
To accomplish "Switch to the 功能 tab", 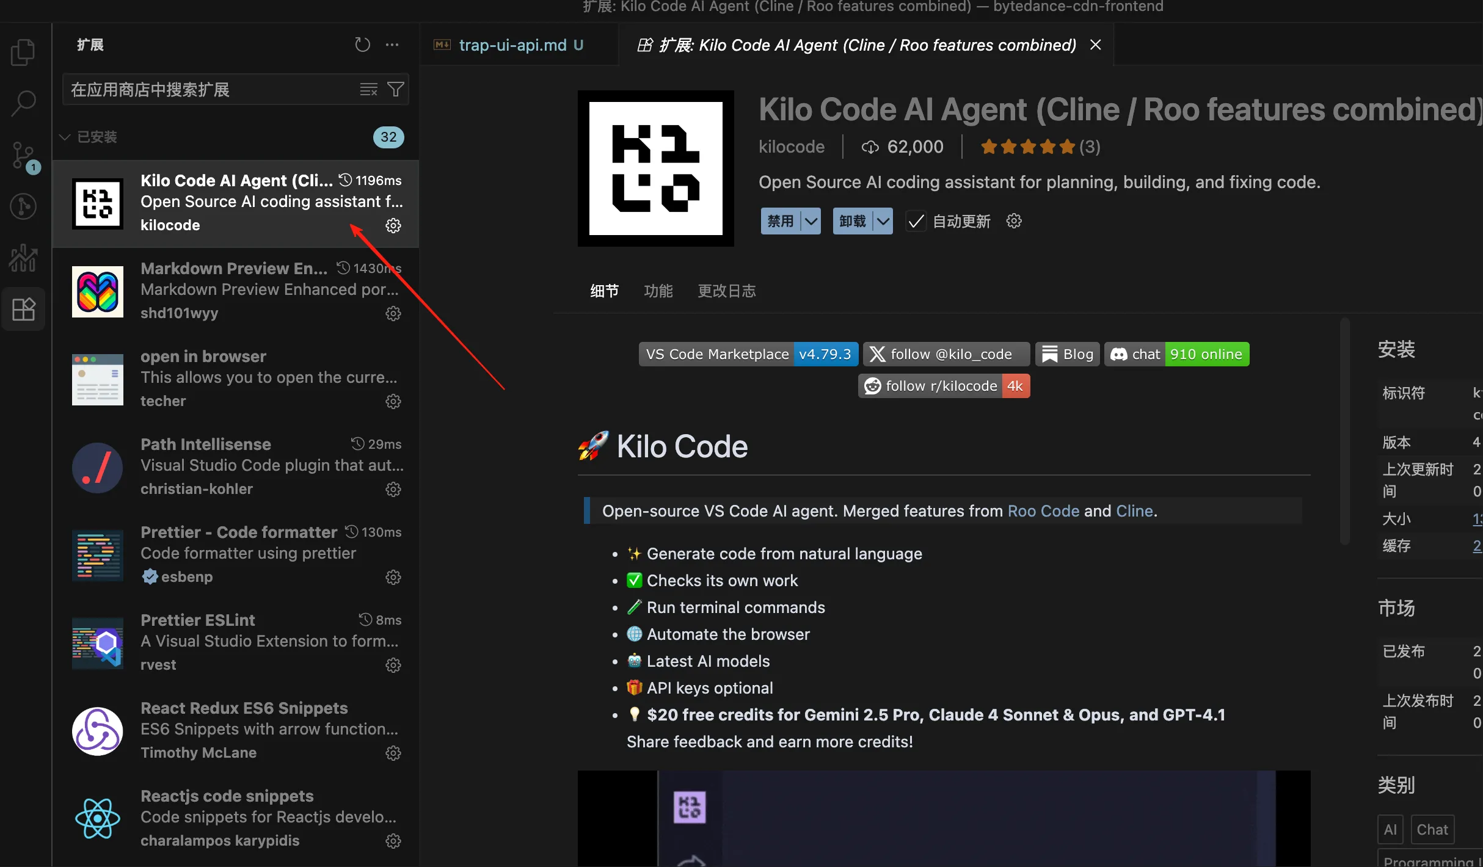I will click(658, 291).
